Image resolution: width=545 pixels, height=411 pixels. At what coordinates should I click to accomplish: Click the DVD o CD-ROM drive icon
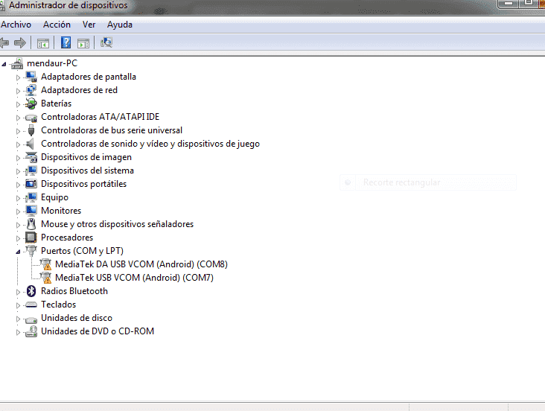(x=31, y=331)
